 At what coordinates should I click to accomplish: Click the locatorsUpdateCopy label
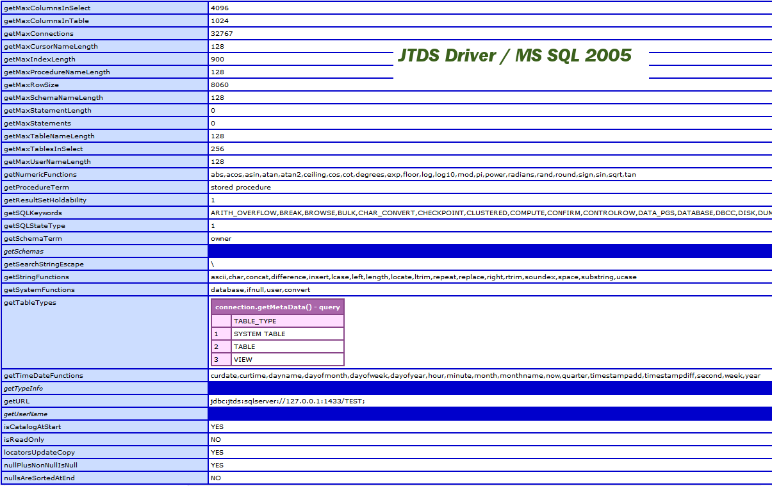(39, 453)
